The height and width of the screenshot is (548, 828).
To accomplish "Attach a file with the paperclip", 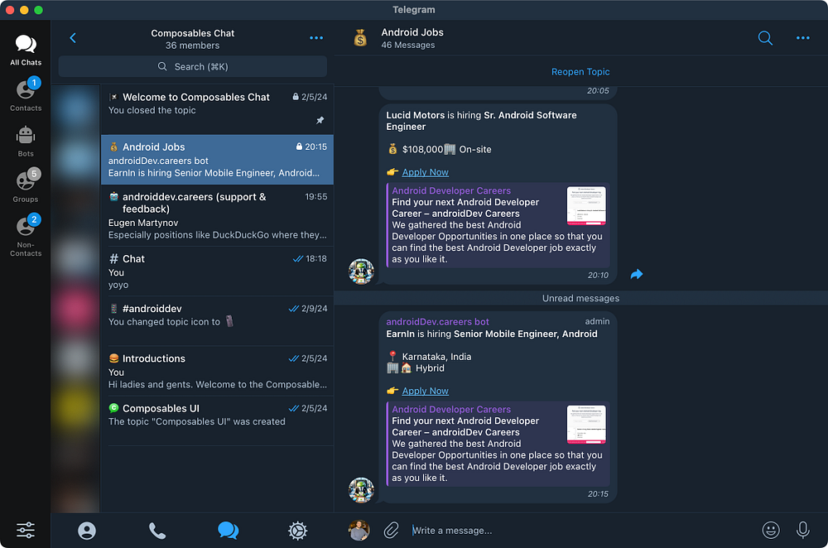I will pyautogui.click(x=392, y=530).
